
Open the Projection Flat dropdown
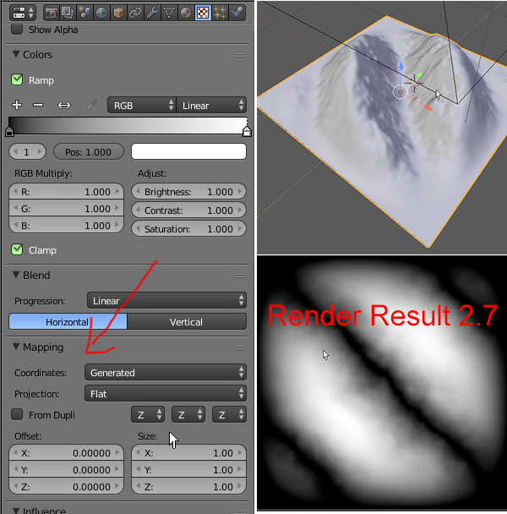click(166, 393)
